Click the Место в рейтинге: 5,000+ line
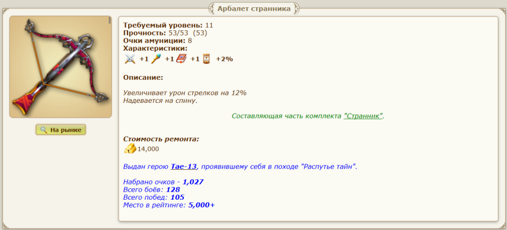This screenshot has width=507, height=230. coord(169,205)
